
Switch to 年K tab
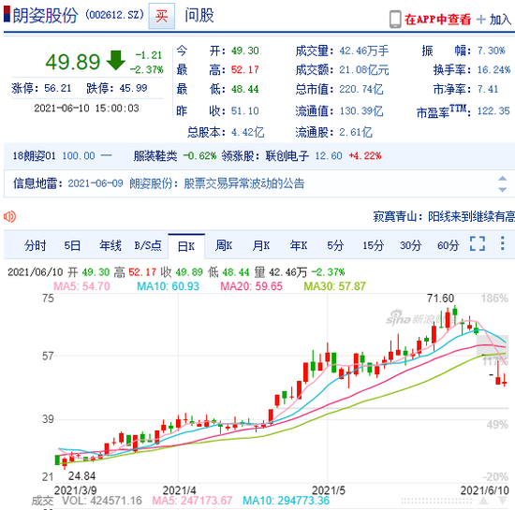(x=299, y=245)
